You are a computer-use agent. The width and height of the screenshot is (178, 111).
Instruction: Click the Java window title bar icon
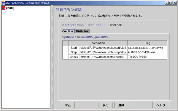coord(3,3)
